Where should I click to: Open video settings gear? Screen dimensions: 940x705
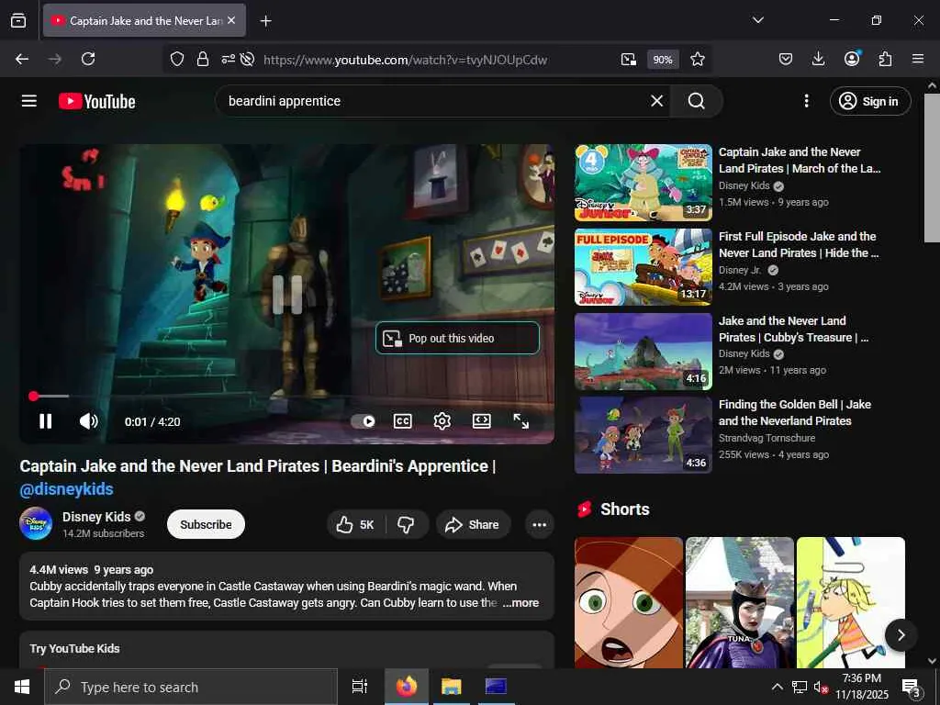click(x=442, y=421)
